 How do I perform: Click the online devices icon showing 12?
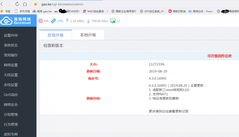113,21
